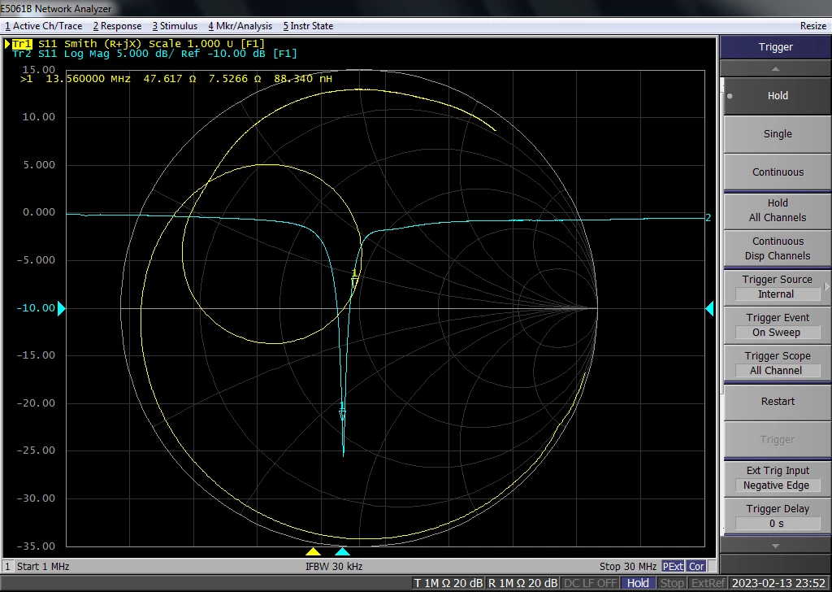Open the Stimulus menu
832x592 pixels.
175,26
